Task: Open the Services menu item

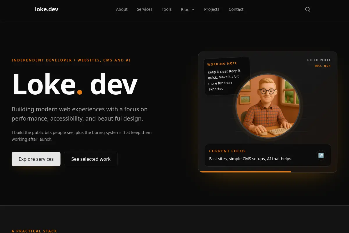Action: point(145,9)
